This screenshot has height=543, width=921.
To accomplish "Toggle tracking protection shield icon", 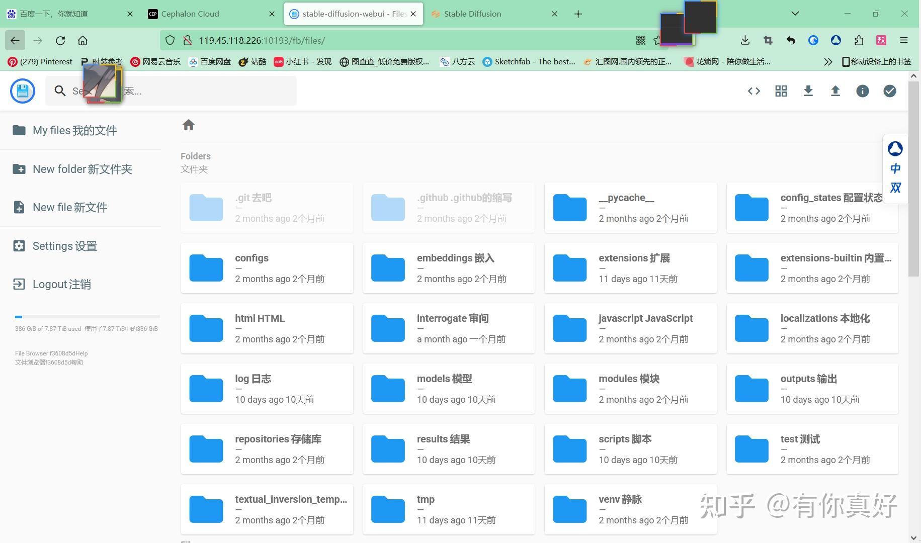I will (x=170, y=40).
